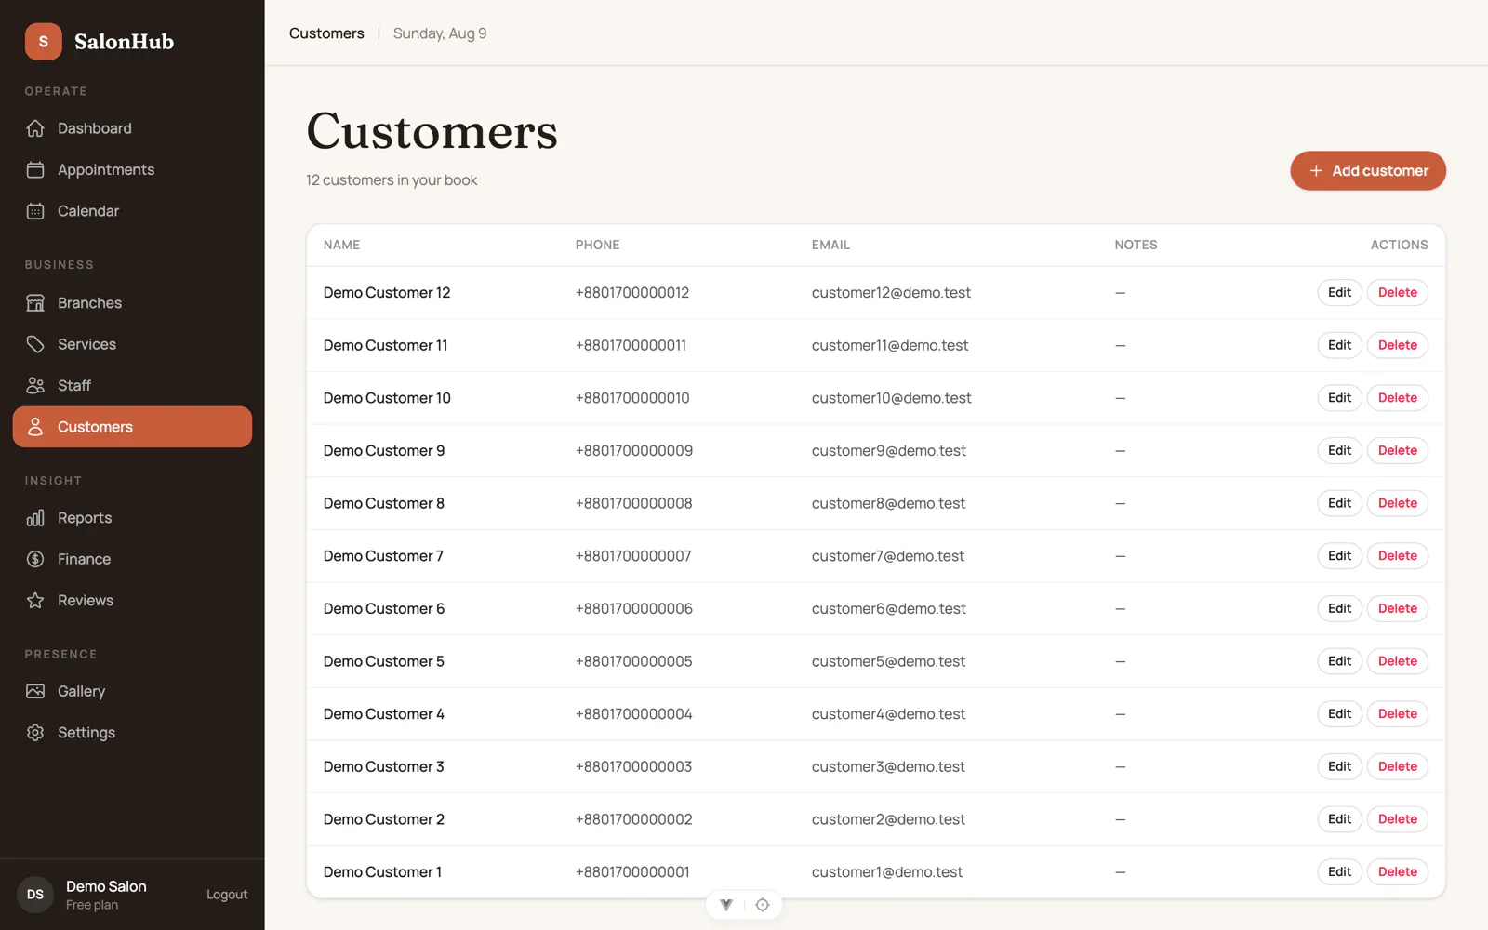Viewport: 1488px width, 930px height.
Task: Click phone number +8801700000011
Action: tap(631, 345)
